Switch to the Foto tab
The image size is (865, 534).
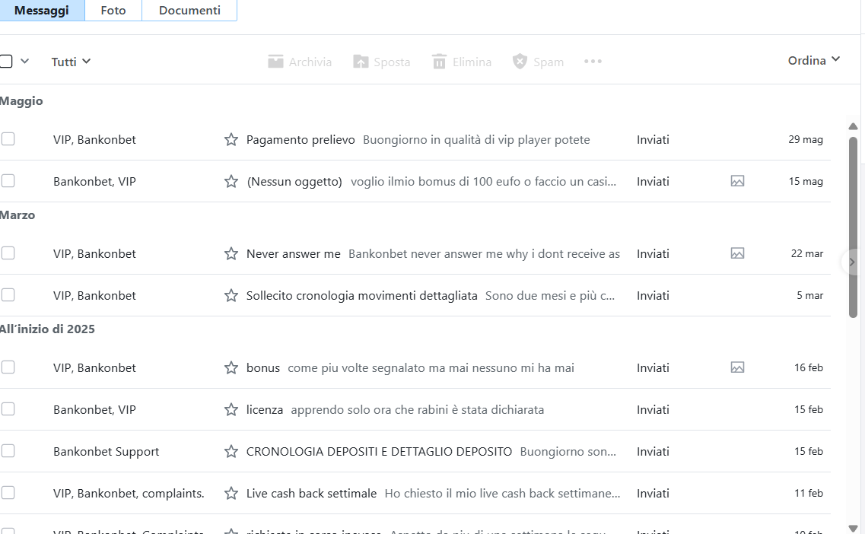[x=113, y=11]
